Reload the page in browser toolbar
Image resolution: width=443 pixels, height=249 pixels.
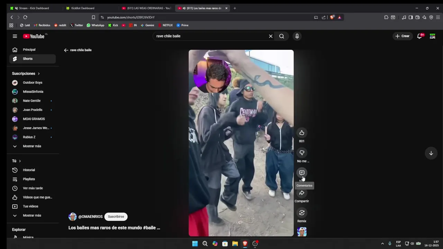25,17
